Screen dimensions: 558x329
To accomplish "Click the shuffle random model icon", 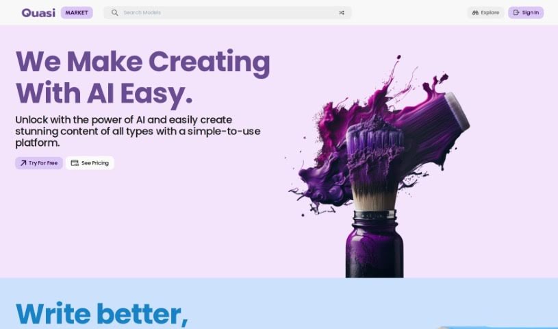I will click(x=342, y=13).
